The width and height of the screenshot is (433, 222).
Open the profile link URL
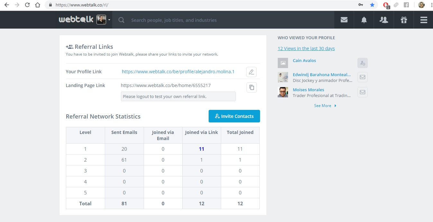[x=178, y=72]
